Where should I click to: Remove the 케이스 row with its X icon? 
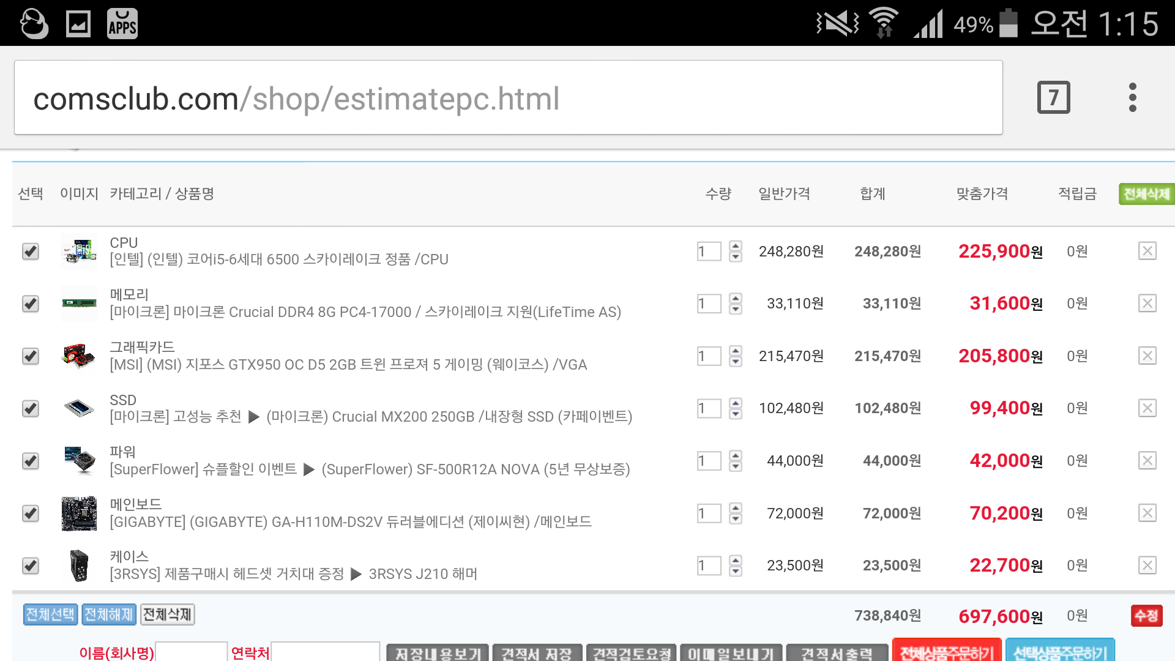point(1147,565)
